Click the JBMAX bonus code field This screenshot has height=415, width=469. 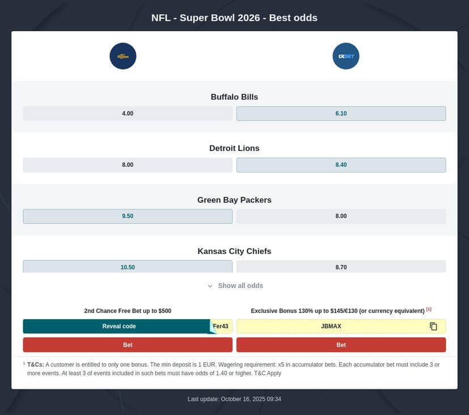(331, 326)
